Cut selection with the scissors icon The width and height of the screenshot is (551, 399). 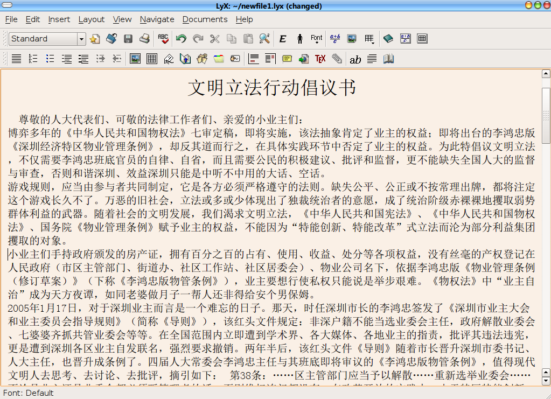(x=215, y=39)
